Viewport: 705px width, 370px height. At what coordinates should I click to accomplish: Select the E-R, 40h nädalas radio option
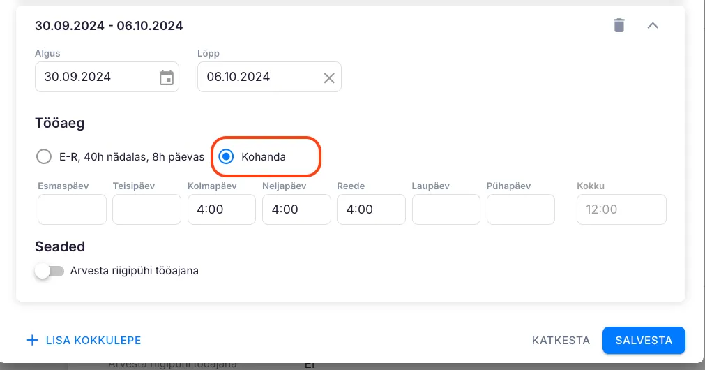coord(44,157)
